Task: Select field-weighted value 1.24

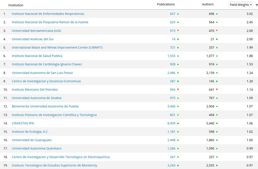Action: [250, 73]
